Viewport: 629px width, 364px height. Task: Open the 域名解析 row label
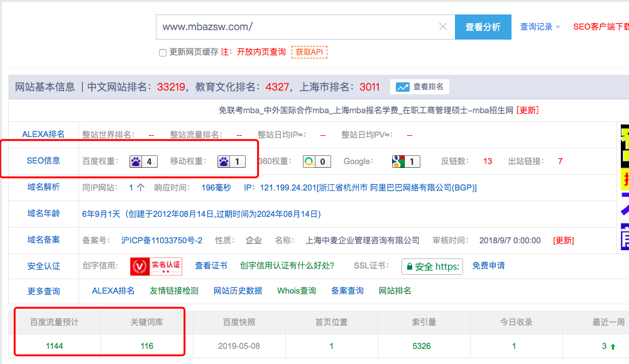pyautogui.click(x=43, y=187)
